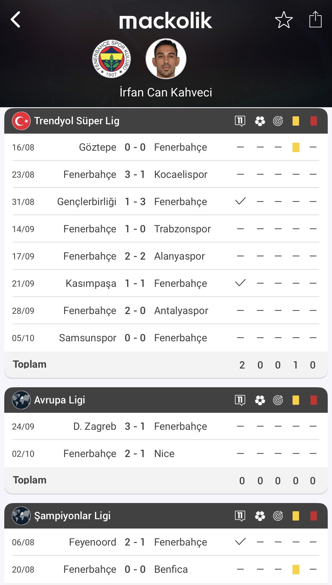Tap the Süper Lig assists target icon

pyautogui.click(x=278, y=121)
